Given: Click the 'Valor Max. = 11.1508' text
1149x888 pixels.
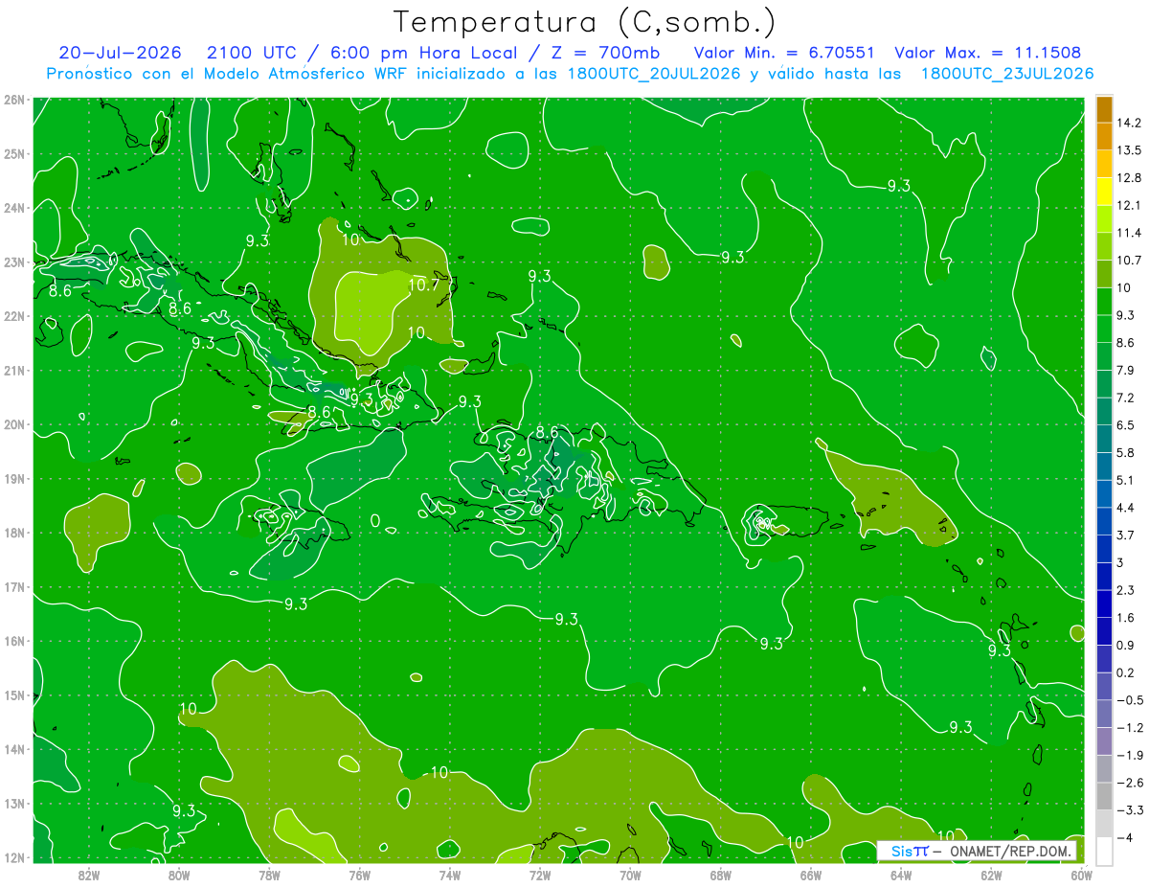Looking at the screenshot, I should coord(987,53).
